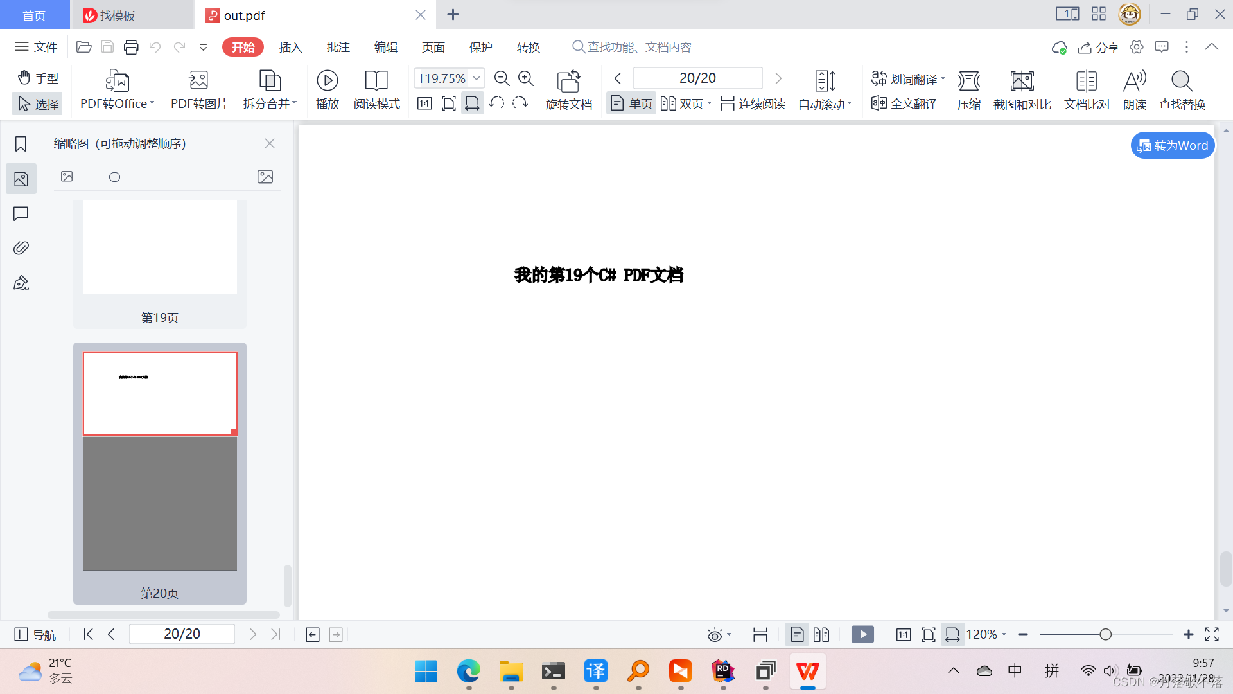Rotate page clockwise icon
Viewport: 1233px width, 694px height.
coord(520,103)
